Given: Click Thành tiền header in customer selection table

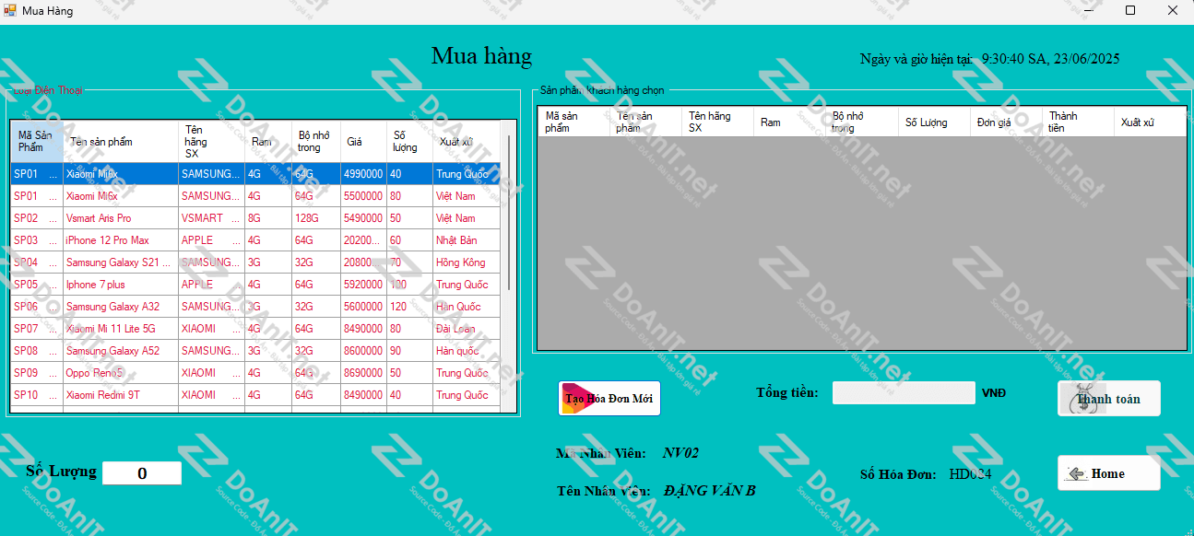Looking at the screenshot, I should (1078, 122).
